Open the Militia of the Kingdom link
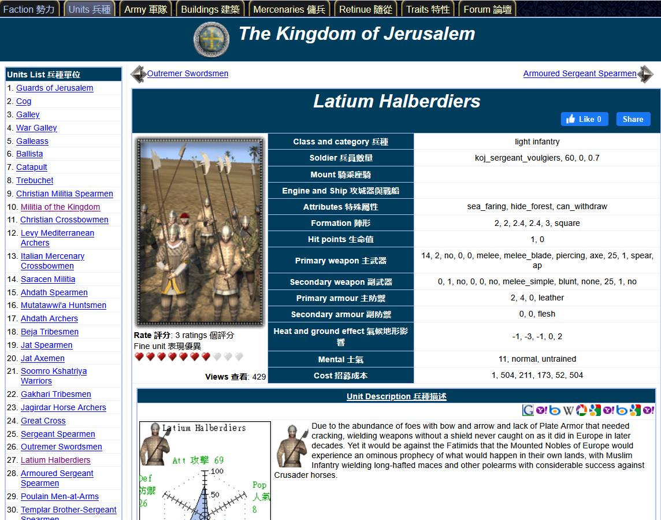The image size is (661, 520). point(60,207)
